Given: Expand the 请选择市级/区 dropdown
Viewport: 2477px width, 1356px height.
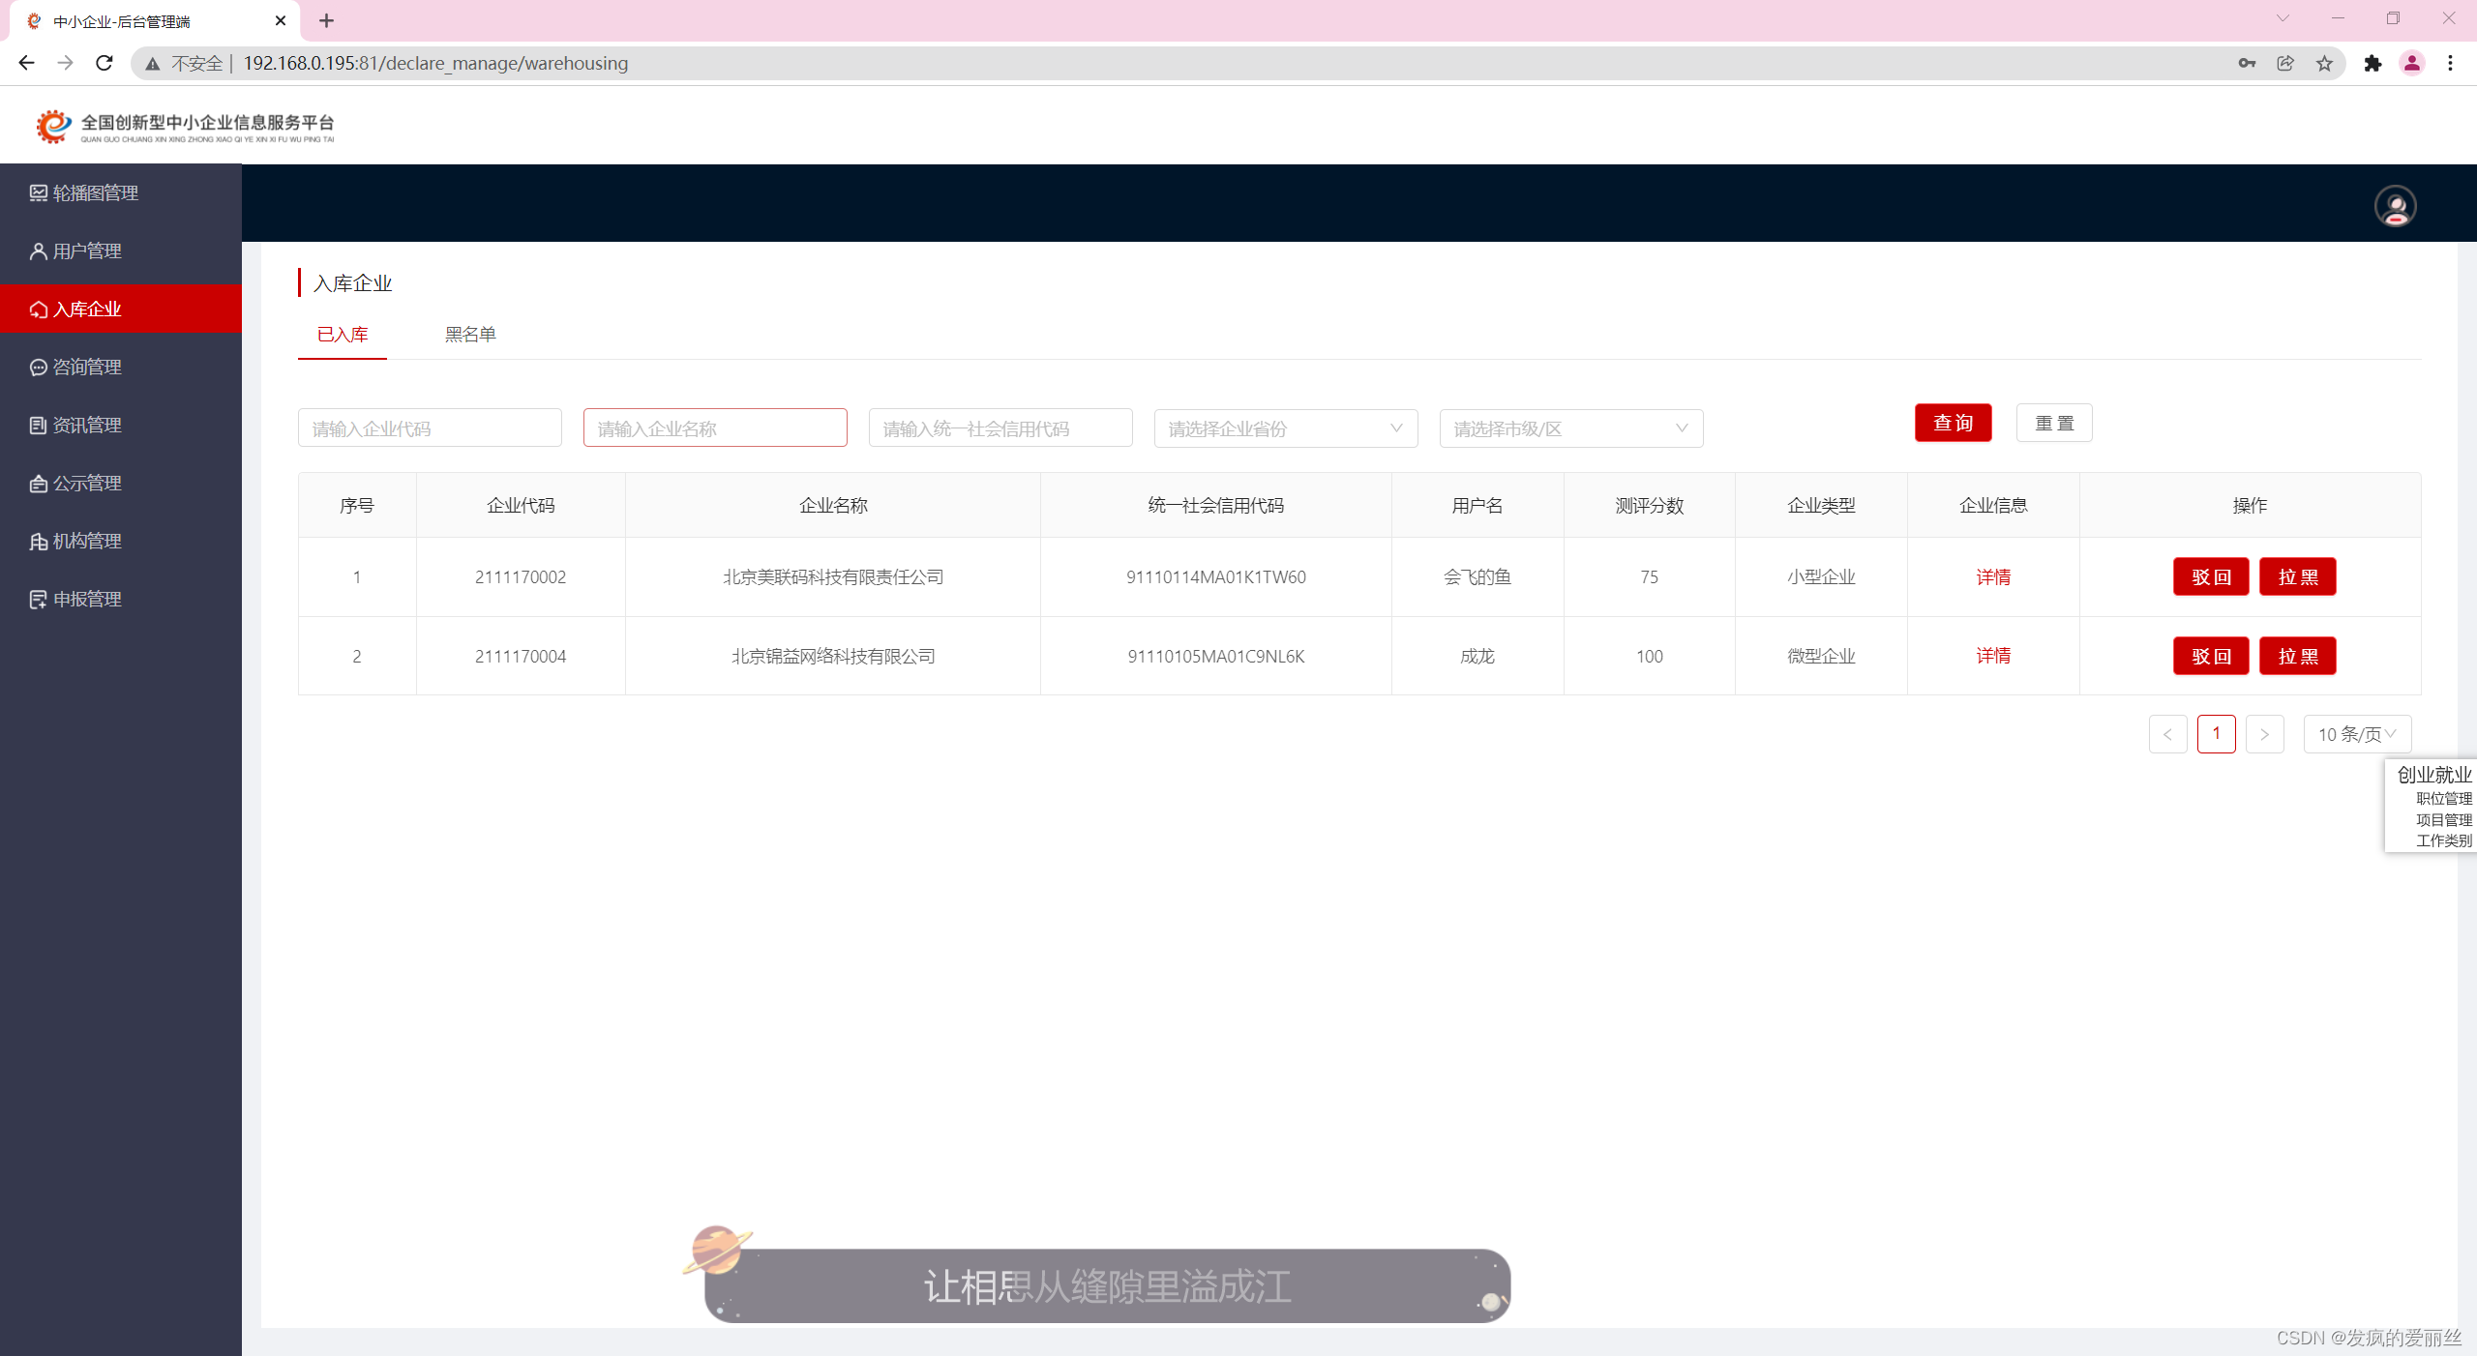Looking at the screenshot, I should [x=1570, y=428].
